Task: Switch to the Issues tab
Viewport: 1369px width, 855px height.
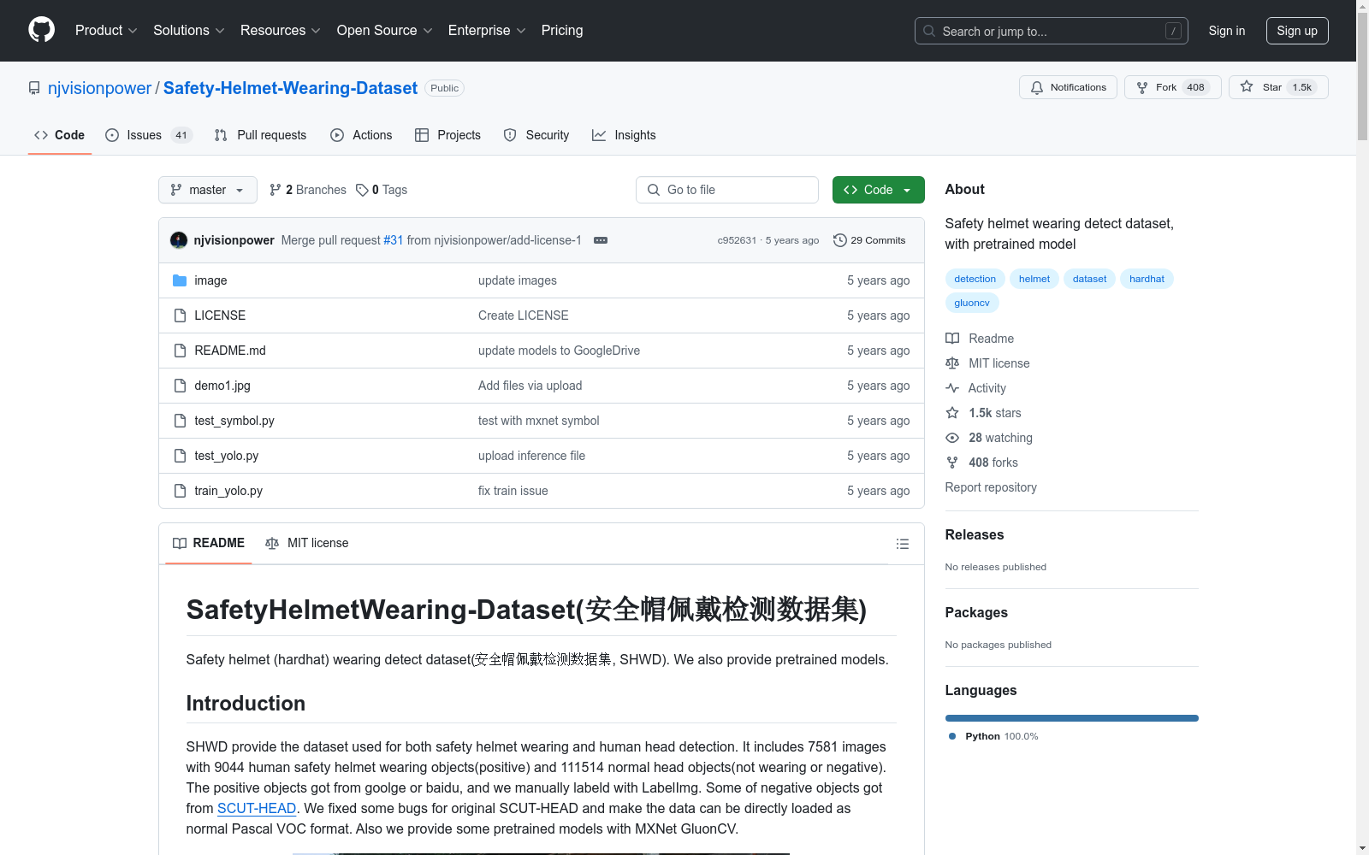Action: tap(149, 135)
